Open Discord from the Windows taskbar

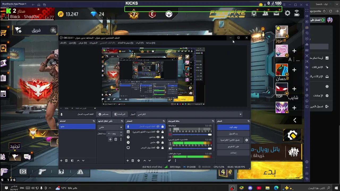pyautogui.click(x=250, y=188)
